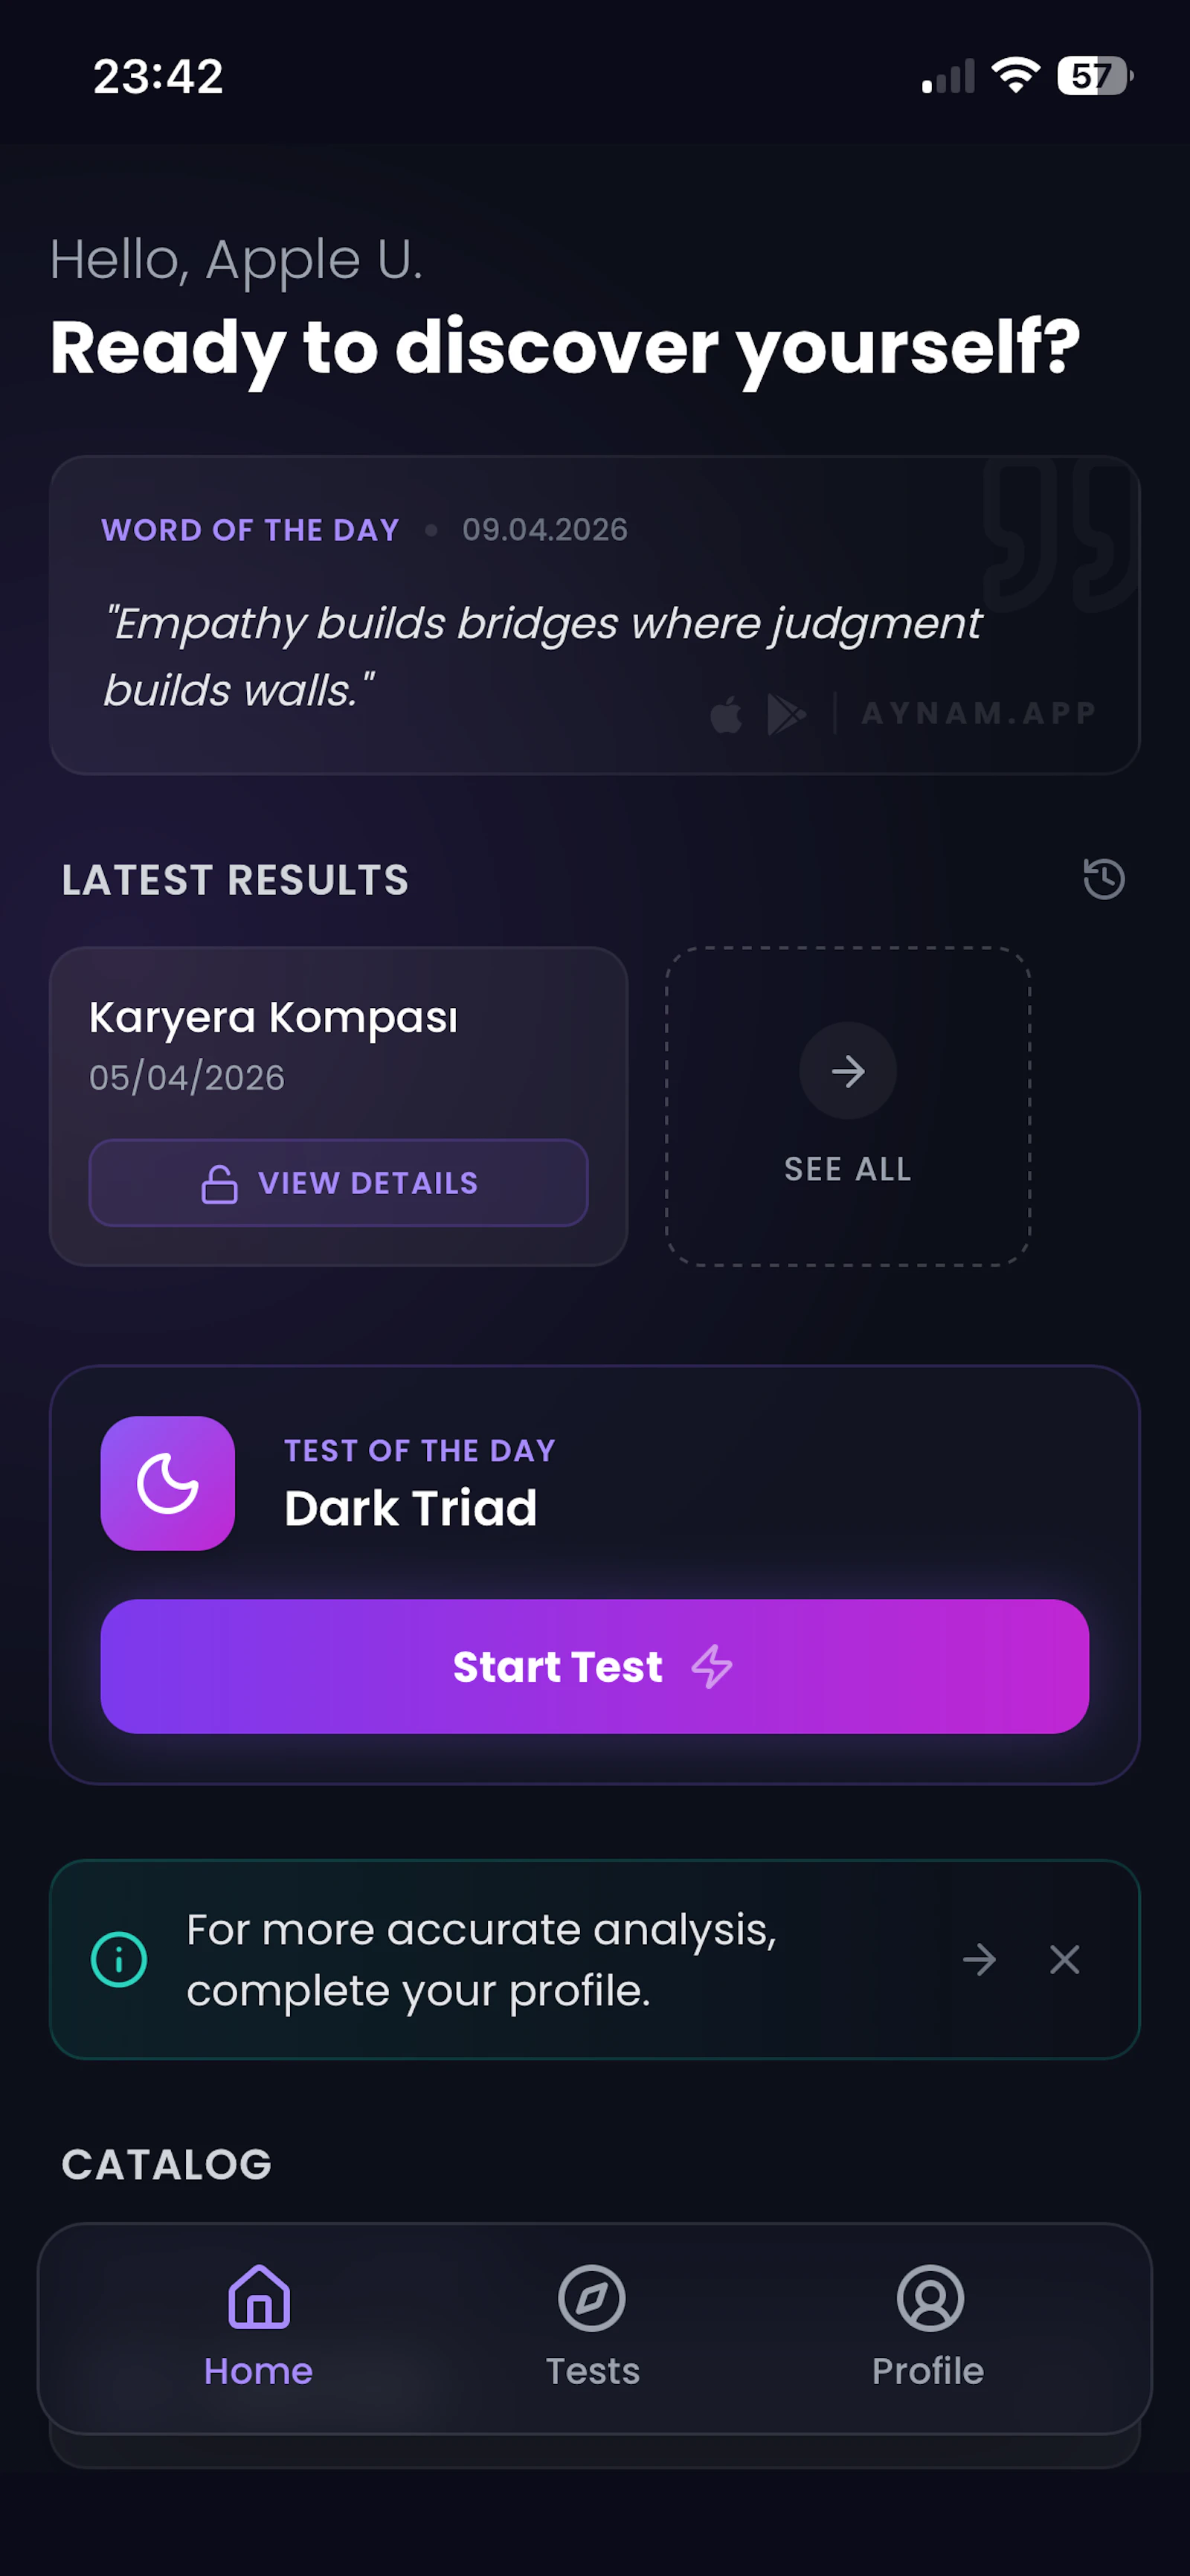This screenshot has width=1190, height=2576.
Task: Tap the info icon in profile banner
Action: click(x=119, y=1959)
